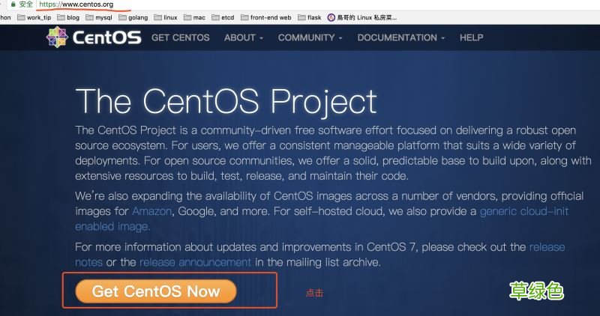Click the secure padlock icon
The width and height of the screenshot is (600, 316).
pyautogui.click(x=13, y=4)
